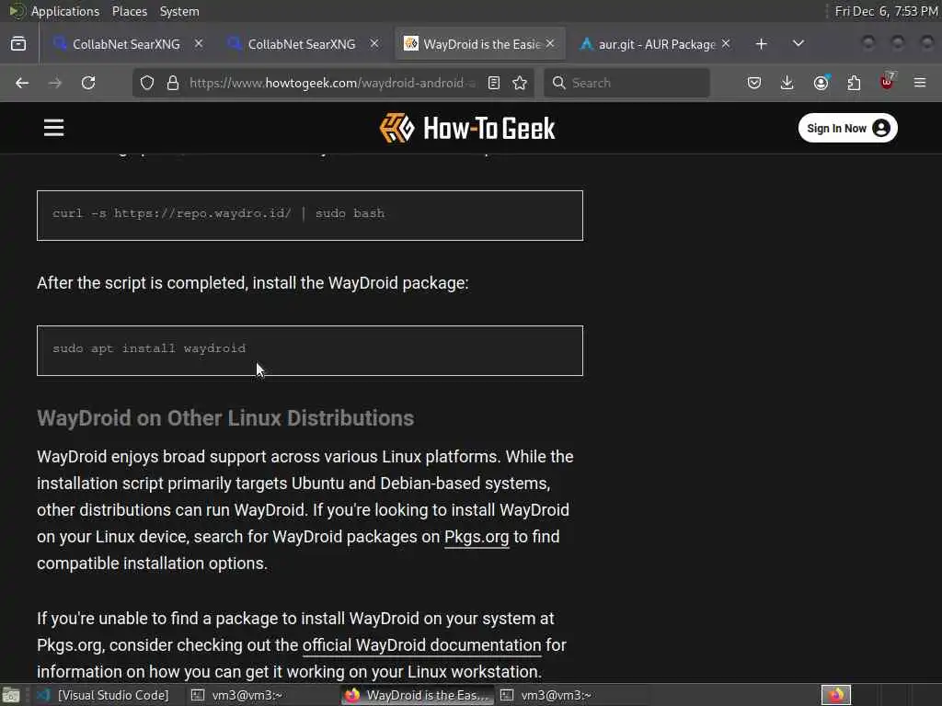The width and height of the screenshot is (942, 706).
Task: Click the howtogeek.com URL address field
Action: tap(331, 83)
